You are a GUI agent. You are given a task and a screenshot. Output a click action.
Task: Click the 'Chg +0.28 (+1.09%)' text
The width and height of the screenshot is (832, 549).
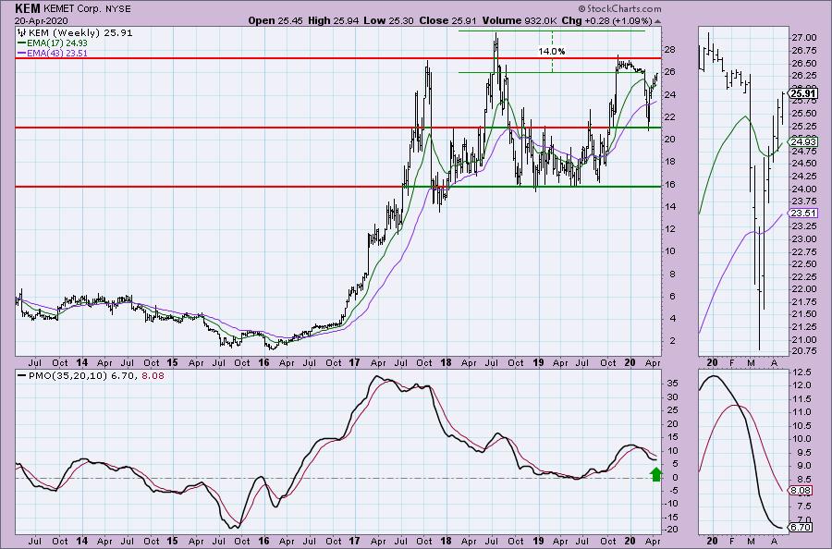pyautogui.click(x=606, y=21)
